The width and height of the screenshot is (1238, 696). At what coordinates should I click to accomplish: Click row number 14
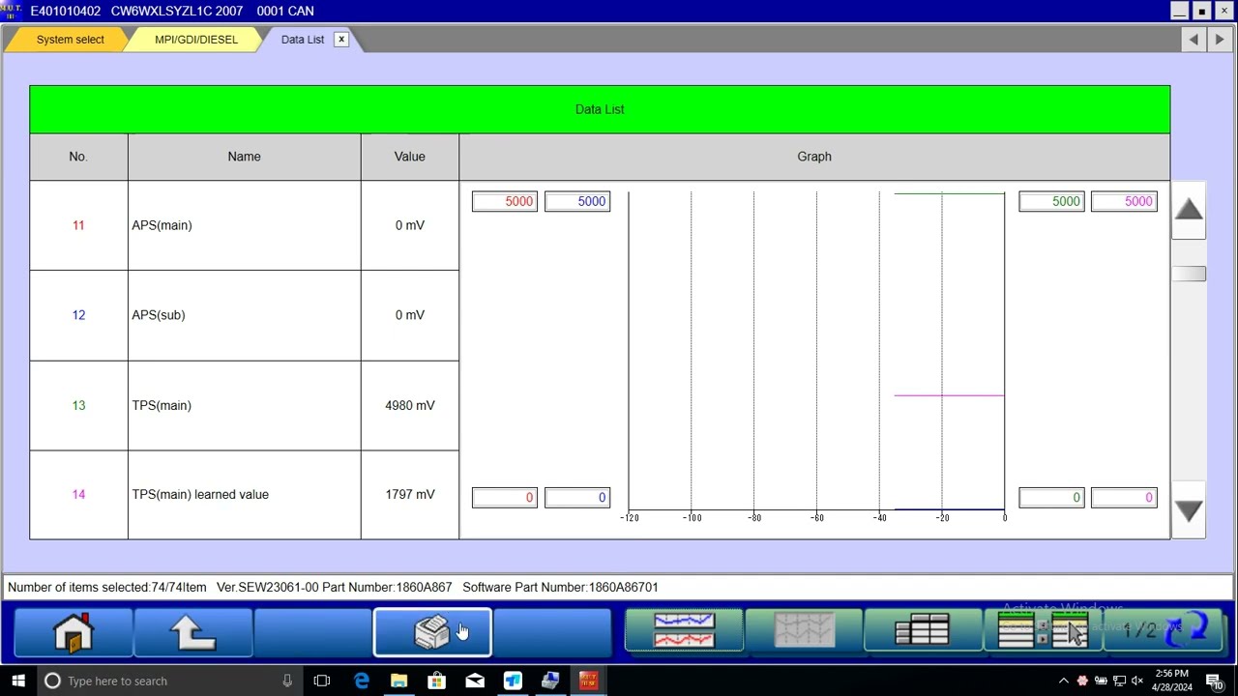(78, 495)
